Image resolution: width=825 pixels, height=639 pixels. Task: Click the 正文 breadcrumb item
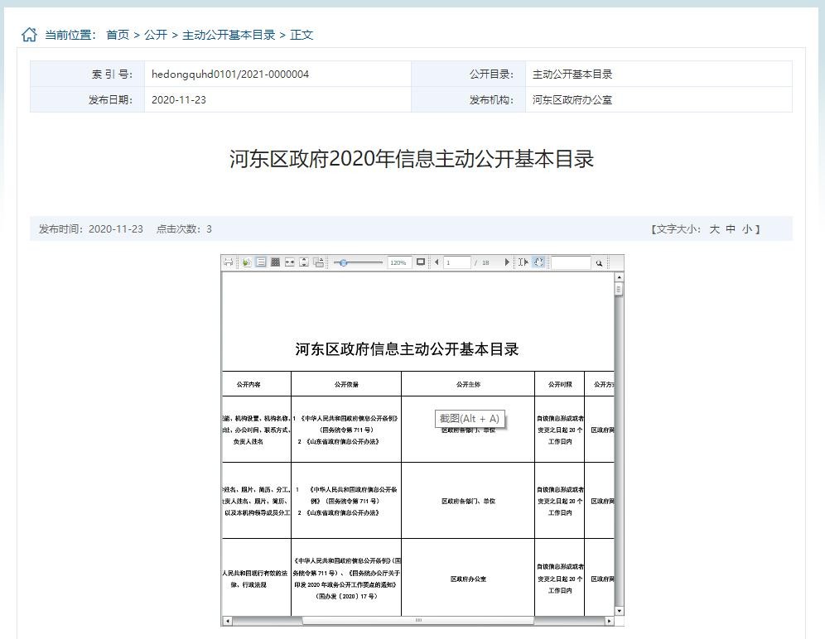(302, 35)
